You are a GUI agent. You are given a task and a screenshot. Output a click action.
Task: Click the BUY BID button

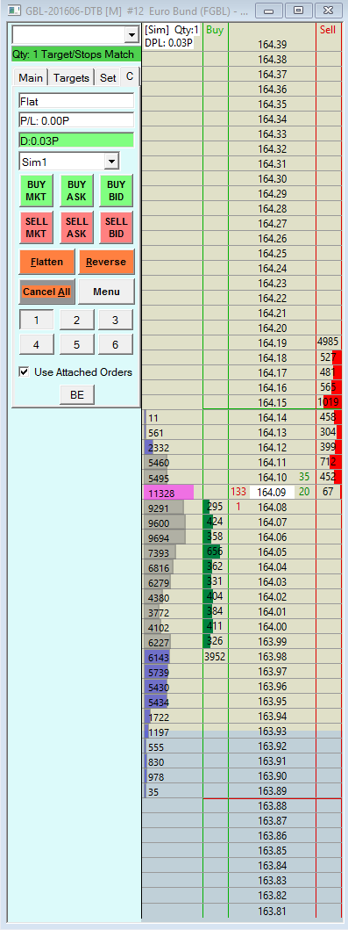point(116,191)
